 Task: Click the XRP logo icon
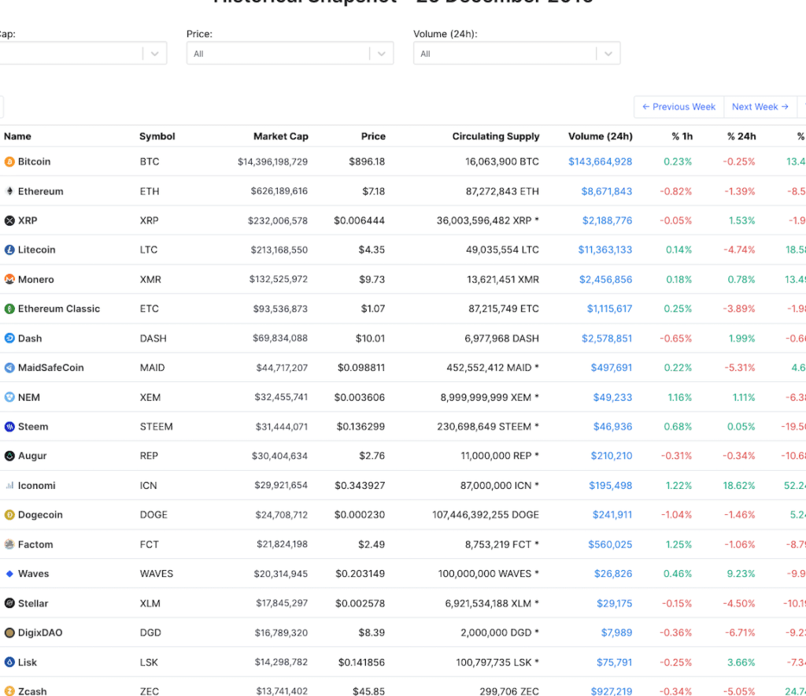[9, 220]
